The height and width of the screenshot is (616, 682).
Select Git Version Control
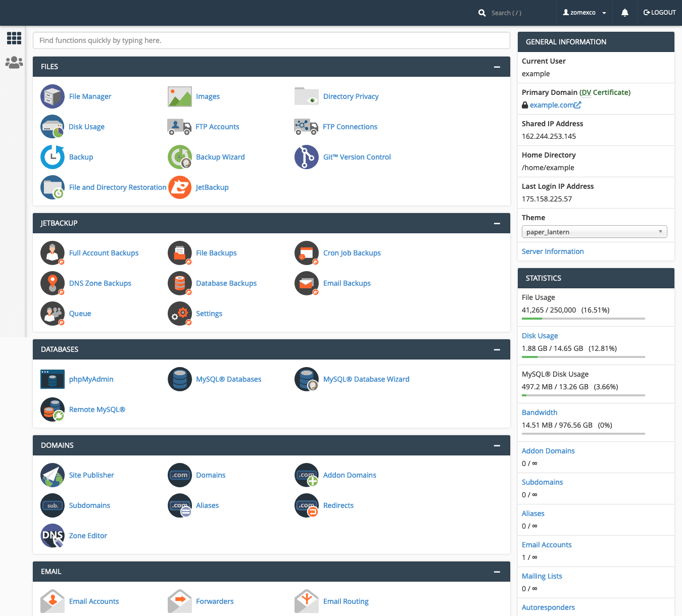(x=357, y=157)
